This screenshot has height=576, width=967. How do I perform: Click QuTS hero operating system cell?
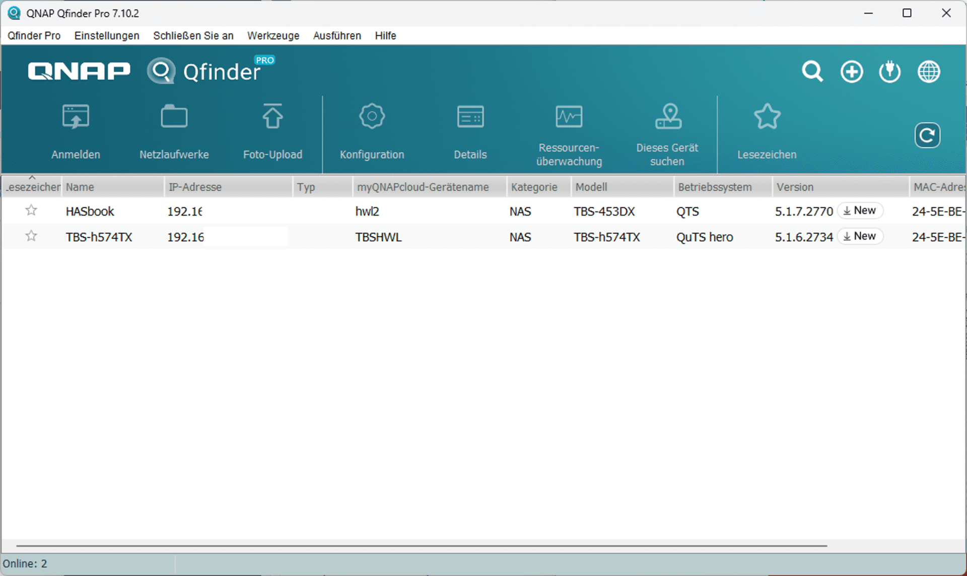pyautogui.click(x=705, y=237)
